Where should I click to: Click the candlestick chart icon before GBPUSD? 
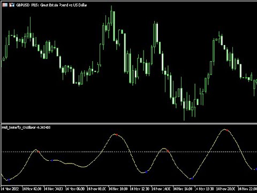(x=12, y=5)
